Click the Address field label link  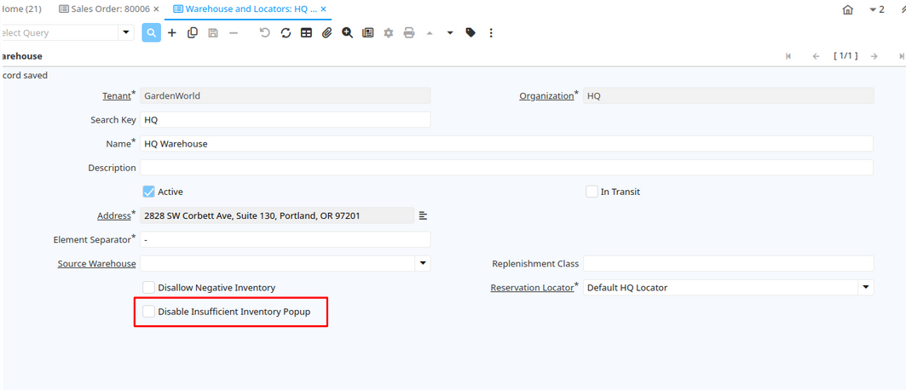(113, 216)
